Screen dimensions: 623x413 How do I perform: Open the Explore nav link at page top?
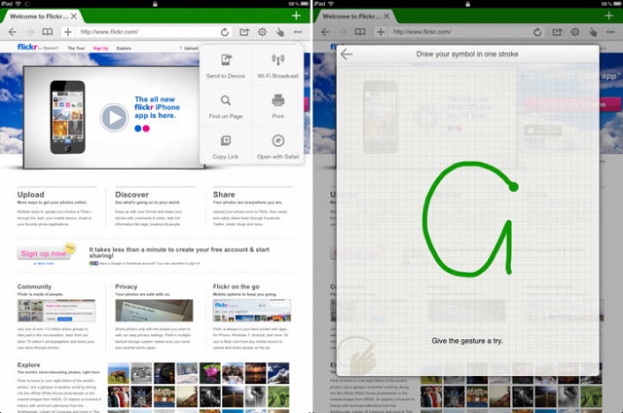point(124,48)
